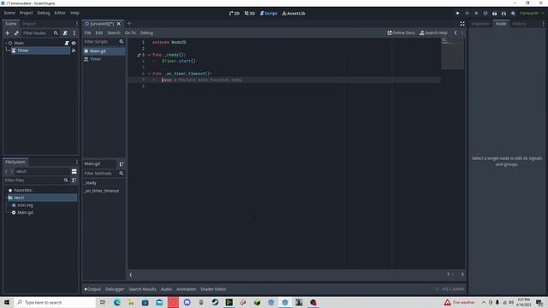This screenshot has height=308, width=548.
Task: Select Main.gd in FileSystem dock
Action: coord(25,212)
